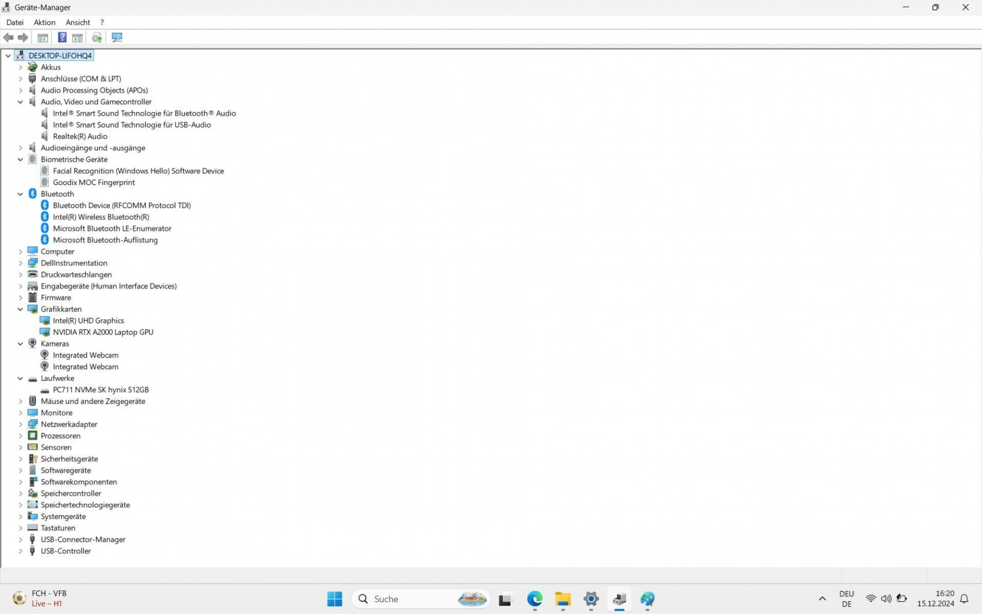Screen dimensions: 982x614
Task: Open the Aktion menu
Action: (x=44, y=22)
